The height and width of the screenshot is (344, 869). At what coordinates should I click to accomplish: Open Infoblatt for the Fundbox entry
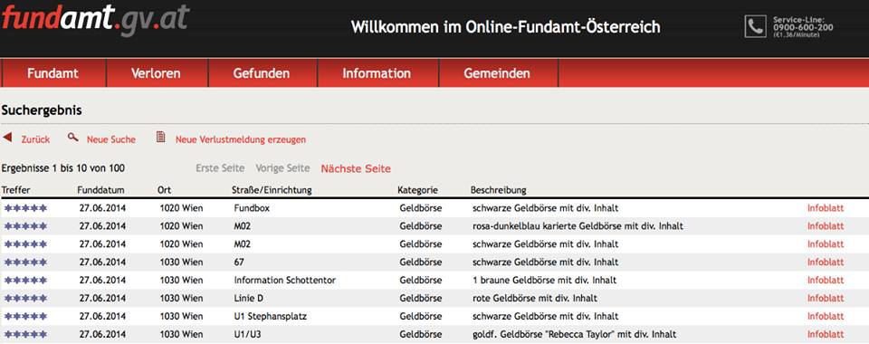click(826, 208)
